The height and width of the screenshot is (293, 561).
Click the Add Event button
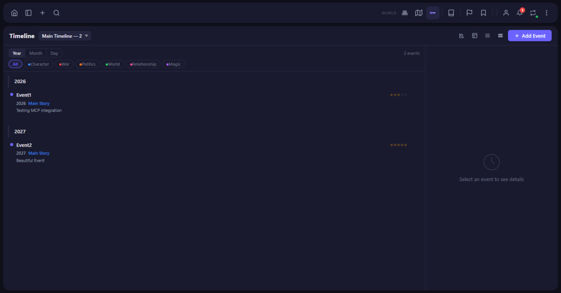(530, 36)
